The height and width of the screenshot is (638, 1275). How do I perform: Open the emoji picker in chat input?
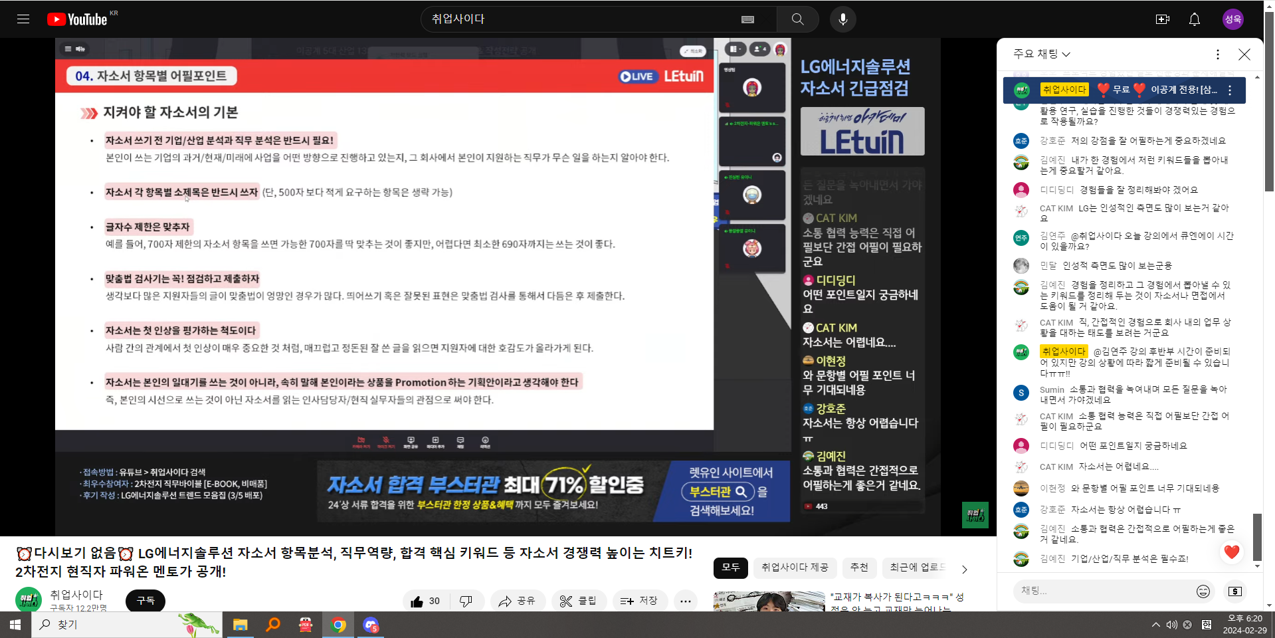[x=1203, y=591]
